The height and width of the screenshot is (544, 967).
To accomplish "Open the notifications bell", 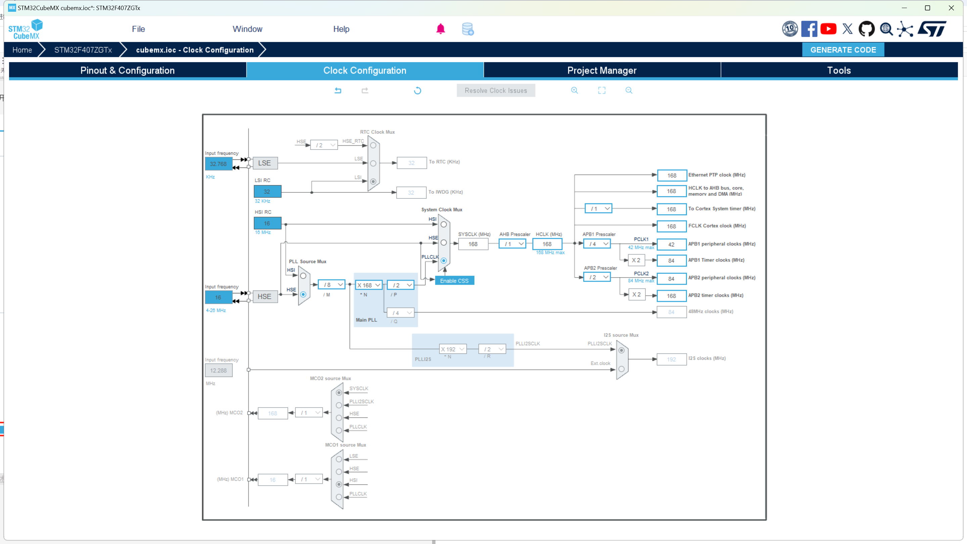I will tap(440, 29).
